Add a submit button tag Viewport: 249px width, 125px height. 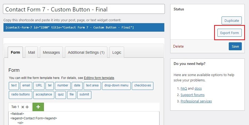[84, 95]
